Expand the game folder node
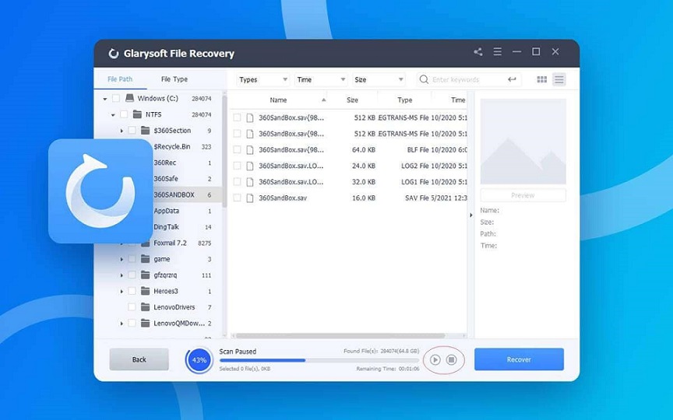This screenshot has width=673, height=420. pos(122,259)
